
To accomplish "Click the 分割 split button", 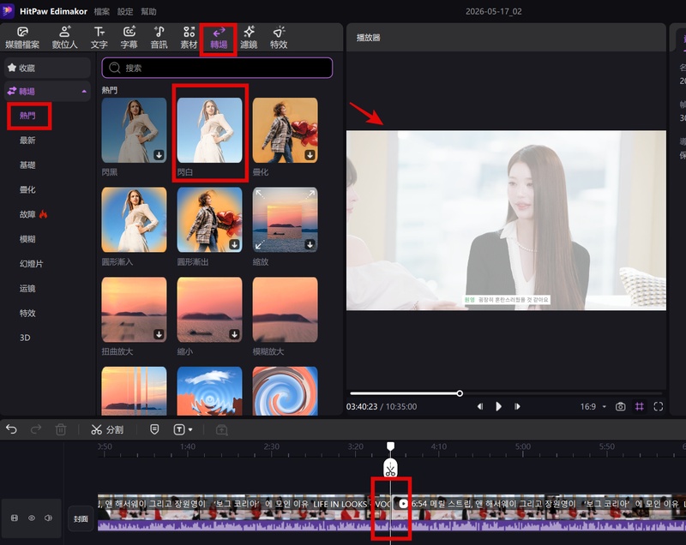I will [x=107, y=429].
